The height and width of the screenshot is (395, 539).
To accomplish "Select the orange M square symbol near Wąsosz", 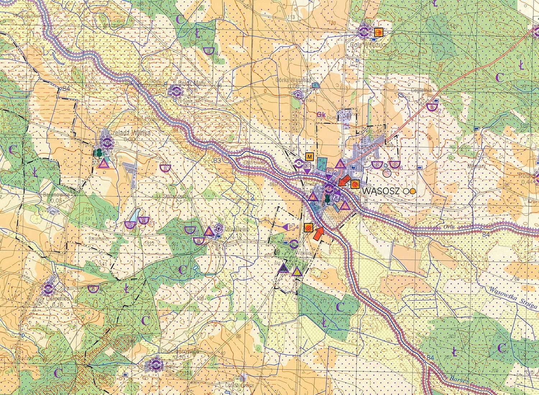I will [x=310, y=156].
